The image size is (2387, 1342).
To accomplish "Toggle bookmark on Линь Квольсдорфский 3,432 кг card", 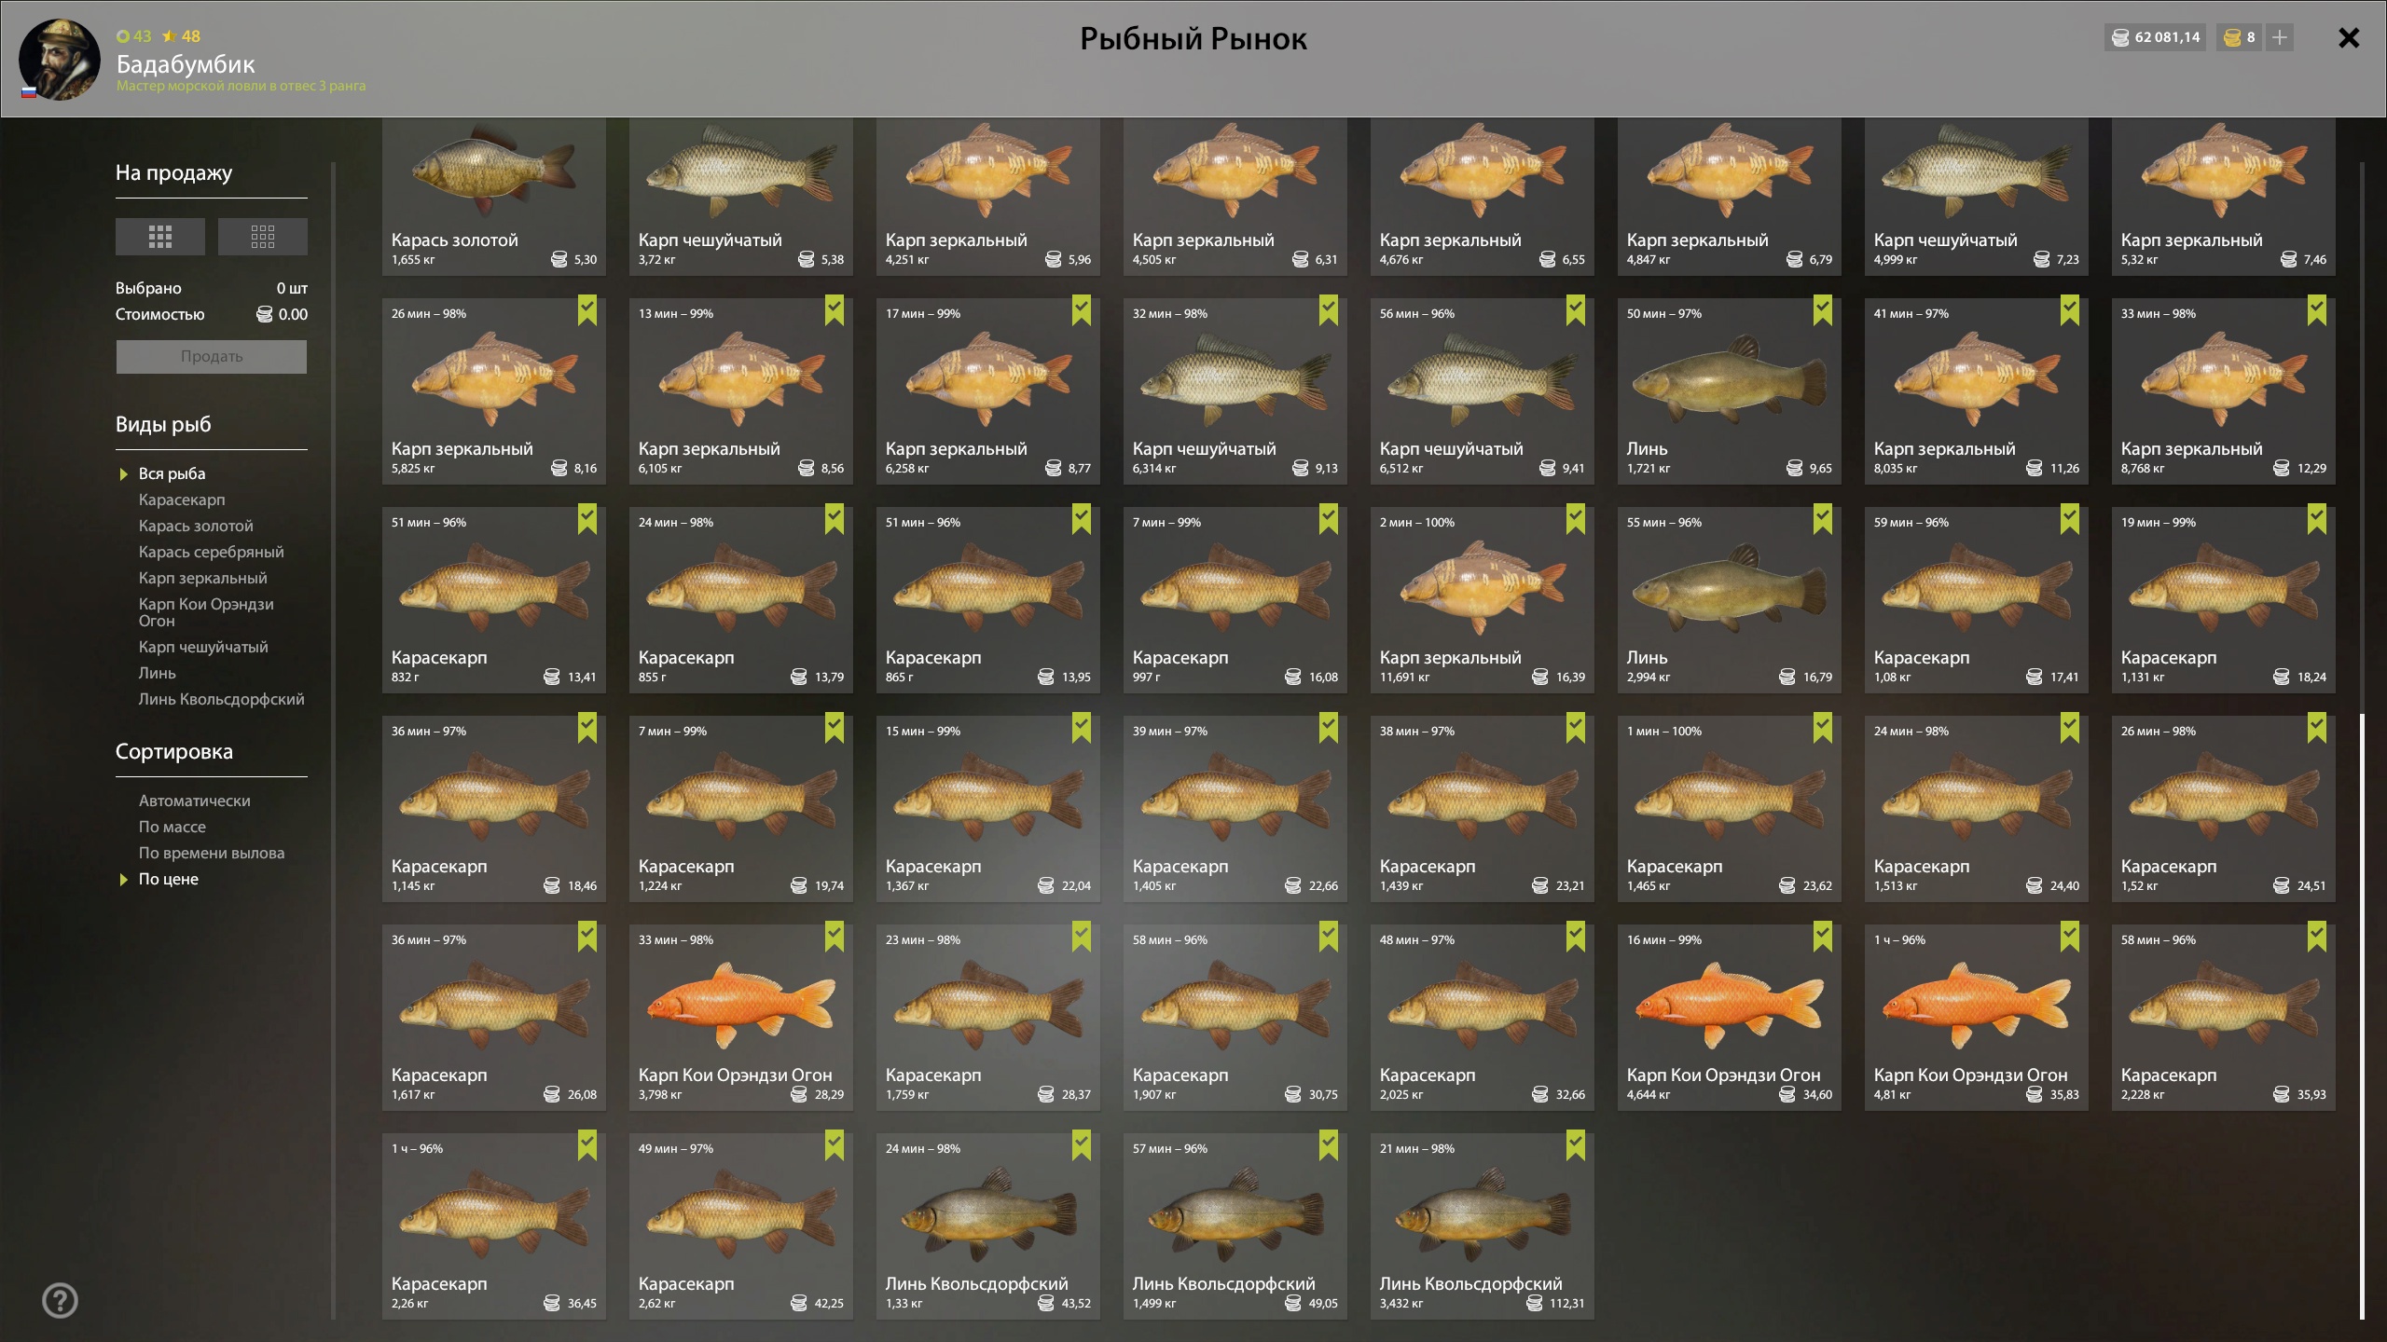I will click(1575, 1145).
